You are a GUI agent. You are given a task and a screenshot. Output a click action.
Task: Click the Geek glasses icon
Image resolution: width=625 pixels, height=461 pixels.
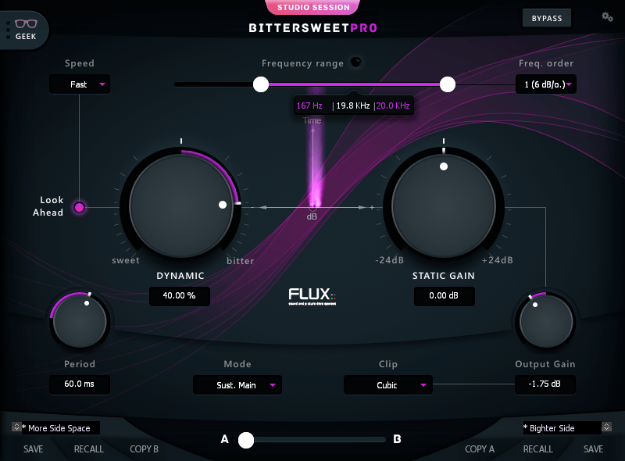click(x=26, y=25)
